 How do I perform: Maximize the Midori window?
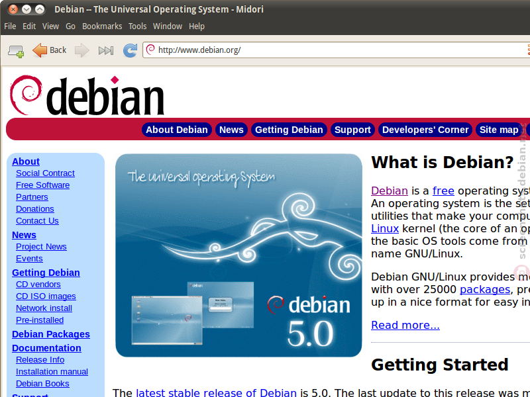coord(40,9)
